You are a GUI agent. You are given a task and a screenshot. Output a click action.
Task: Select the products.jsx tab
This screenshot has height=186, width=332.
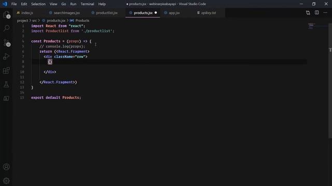(x=143, y=13)
